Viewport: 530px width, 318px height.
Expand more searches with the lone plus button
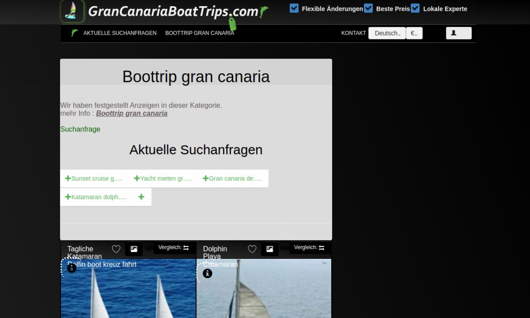click(141, 197)
